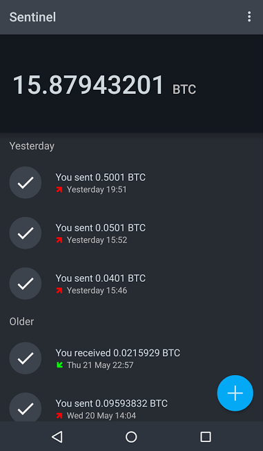Click red sent arrow beside Yesterday 19:51

tap(59, 189)
